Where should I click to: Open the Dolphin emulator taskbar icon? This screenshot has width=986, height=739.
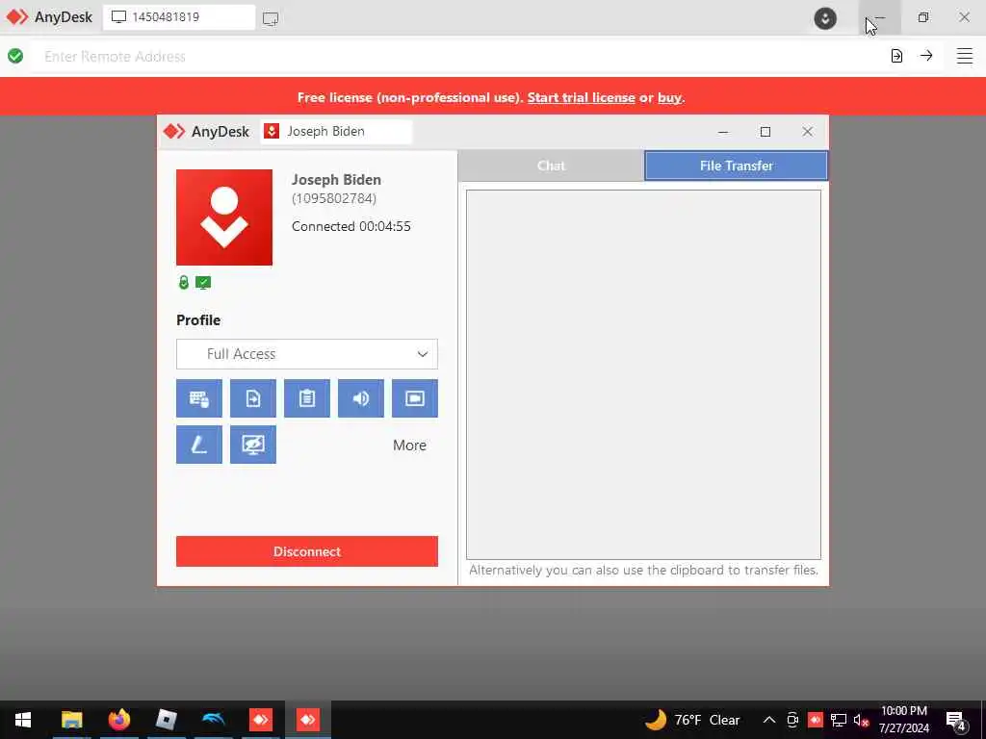pos(213,720)
